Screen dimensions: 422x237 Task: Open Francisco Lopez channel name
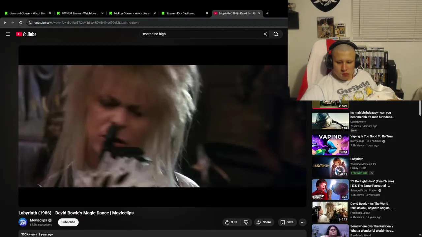point(360,213)
